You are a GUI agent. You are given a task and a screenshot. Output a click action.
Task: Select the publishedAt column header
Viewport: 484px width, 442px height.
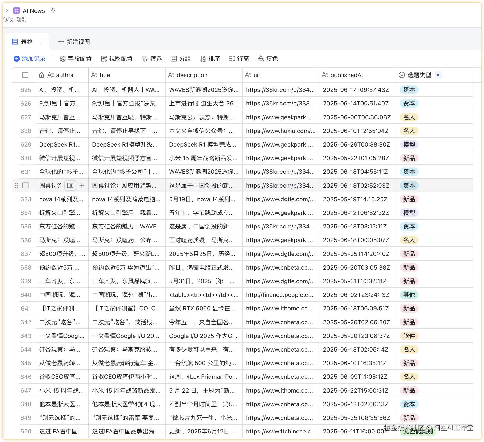[358, 75]
